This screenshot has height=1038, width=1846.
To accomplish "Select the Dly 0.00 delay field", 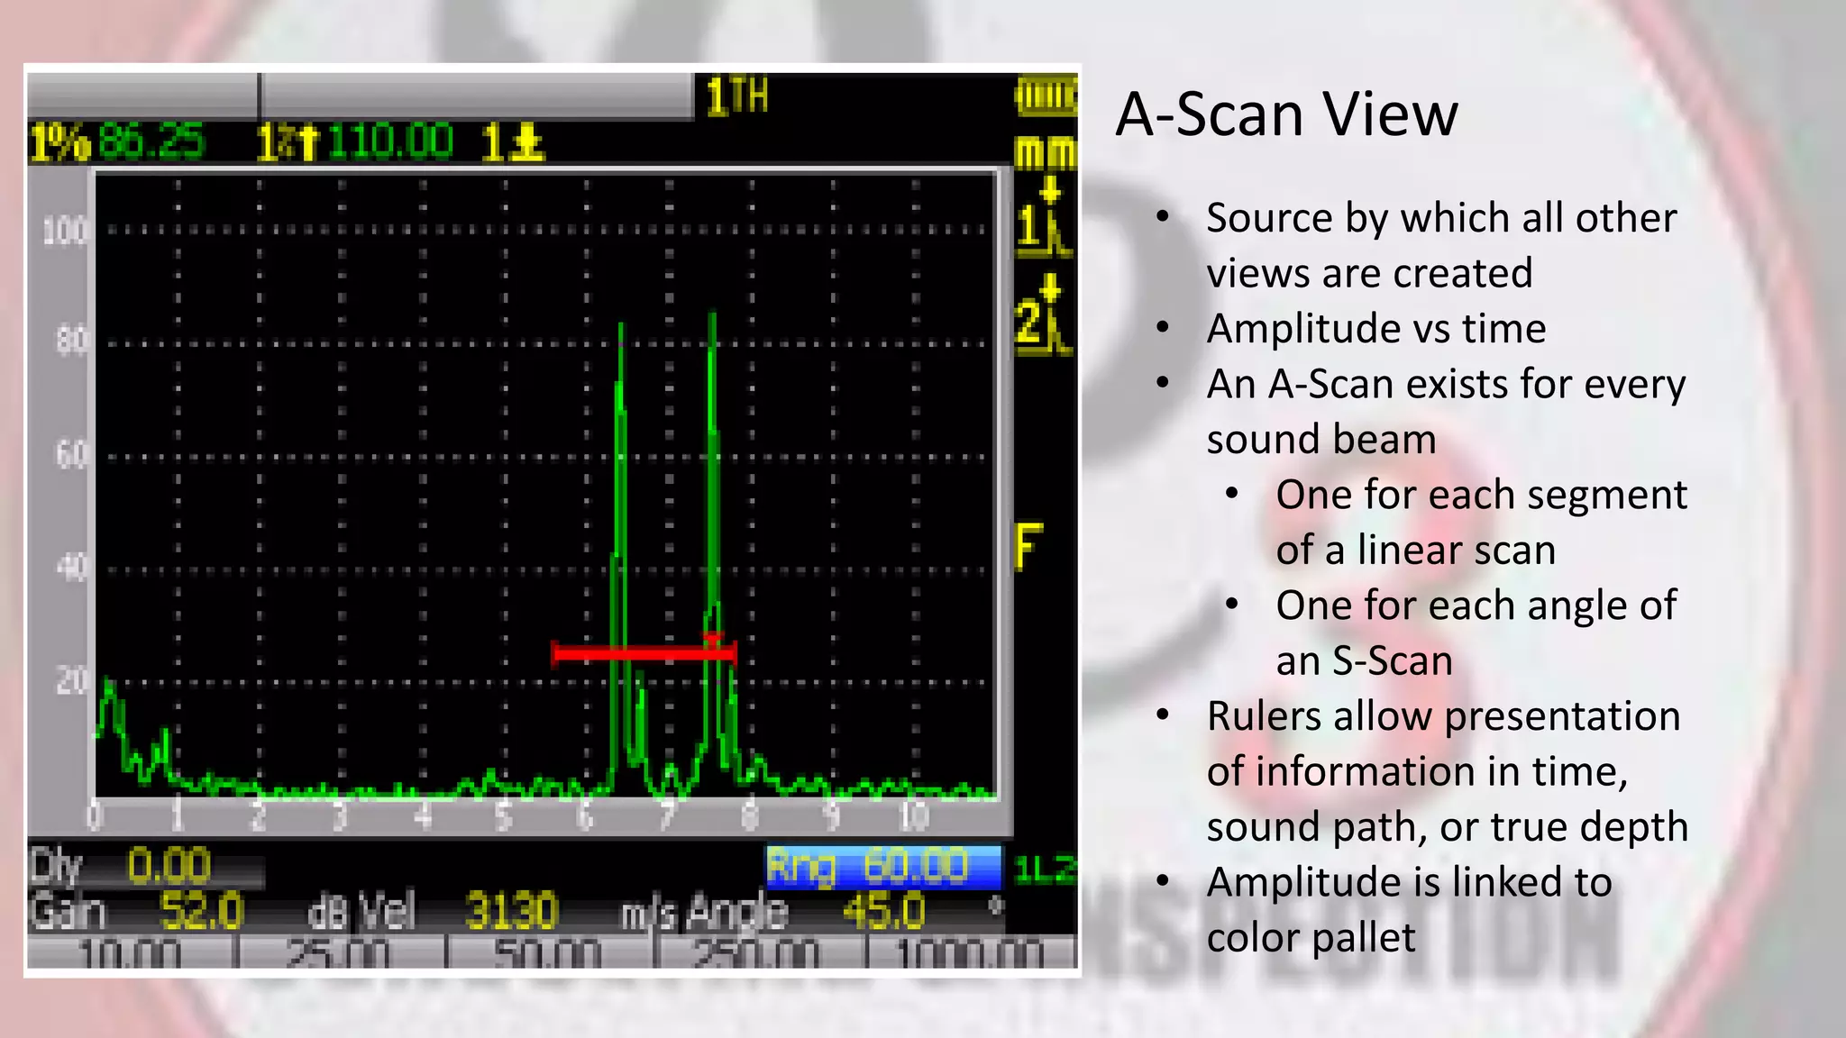I will click(x=146, y=866).
